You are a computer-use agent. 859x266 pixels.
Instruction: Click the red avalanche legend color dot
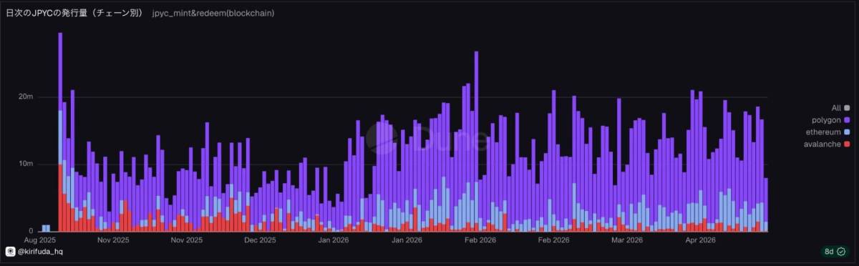pyautogui.click(x=847, y=144)
